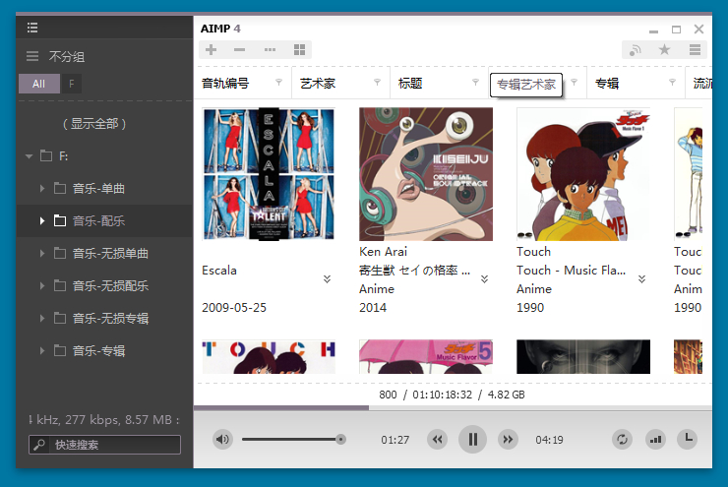Select the All filter tab
728x487 pixels.
[x=39, y=84]
